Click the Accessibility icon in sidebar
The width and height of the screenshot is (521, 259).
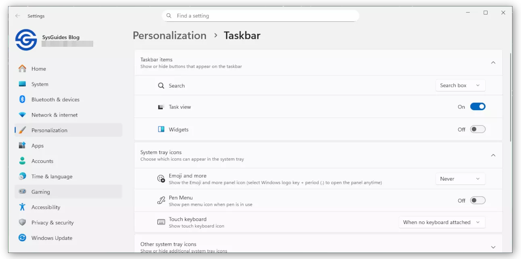pos(23,207)
